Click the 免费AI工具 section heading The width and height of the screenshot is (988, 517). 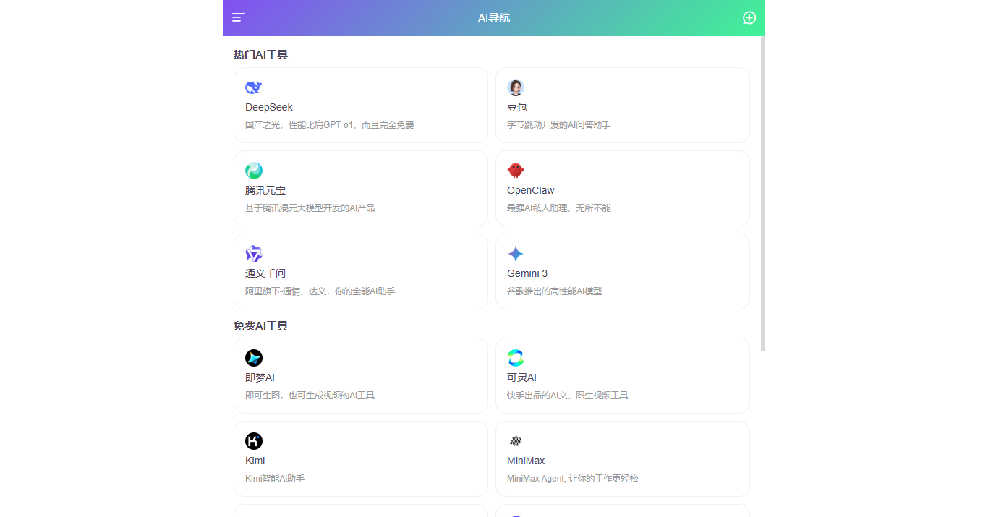pyautogui.click(x=260, y=326)
